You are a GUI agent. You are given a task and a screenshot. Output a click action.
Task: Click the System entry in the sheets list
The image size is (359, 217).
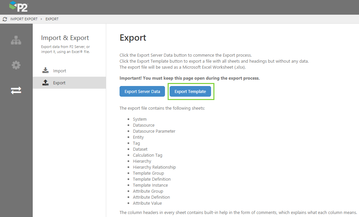coord(140,119)
